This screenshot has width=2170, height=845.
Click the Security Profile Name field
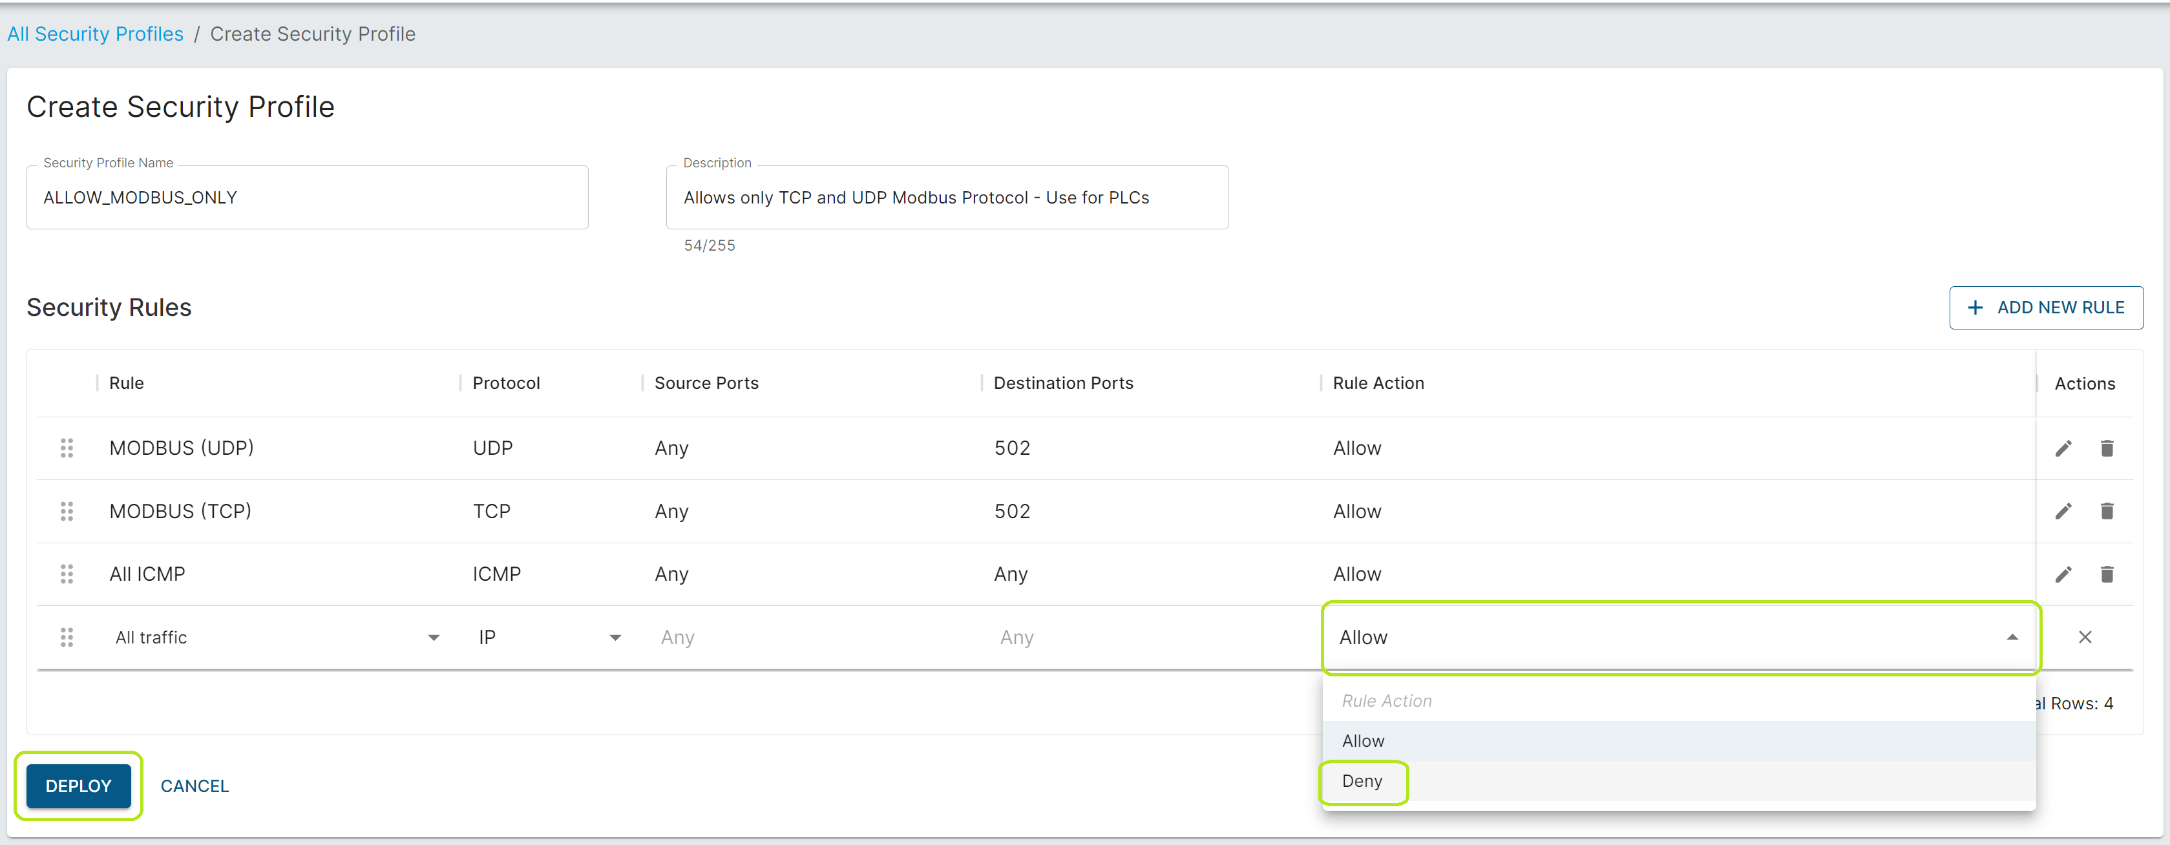pyautogui.click(x=306, y=197)
